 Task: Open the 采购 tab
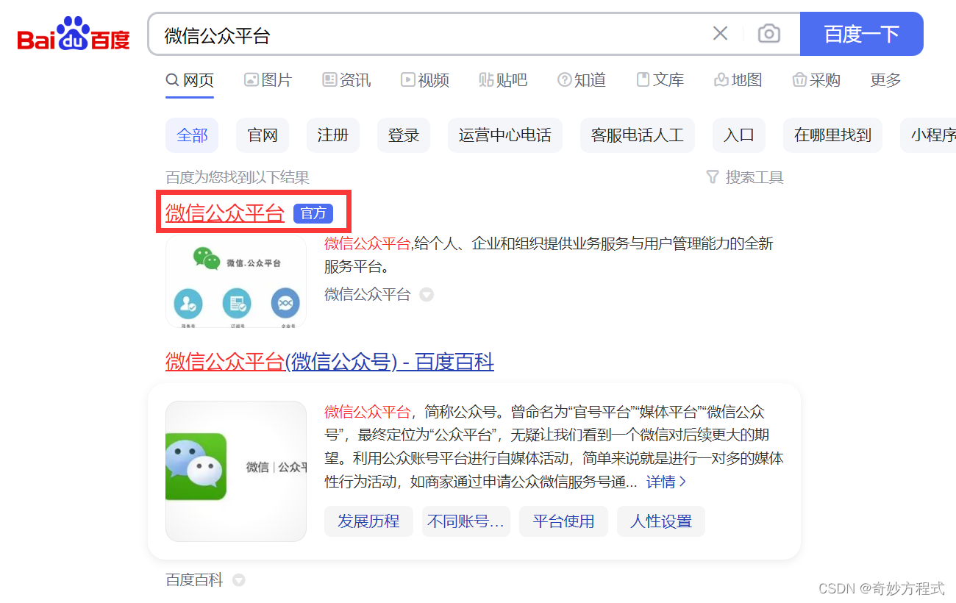tap(816, 80)
